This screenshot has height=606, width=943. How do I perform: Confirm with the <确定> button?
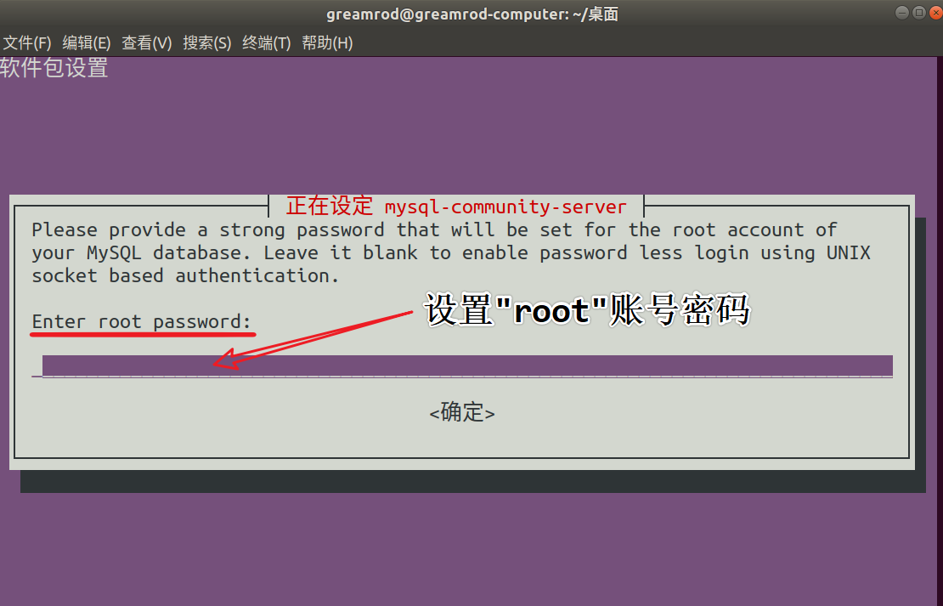462,413
